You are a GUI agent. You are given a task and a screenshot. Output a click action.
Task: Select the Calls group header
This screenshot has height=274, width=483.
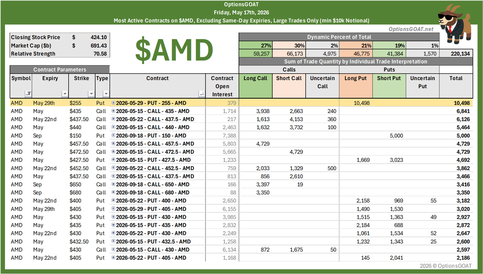coord(289,70)
